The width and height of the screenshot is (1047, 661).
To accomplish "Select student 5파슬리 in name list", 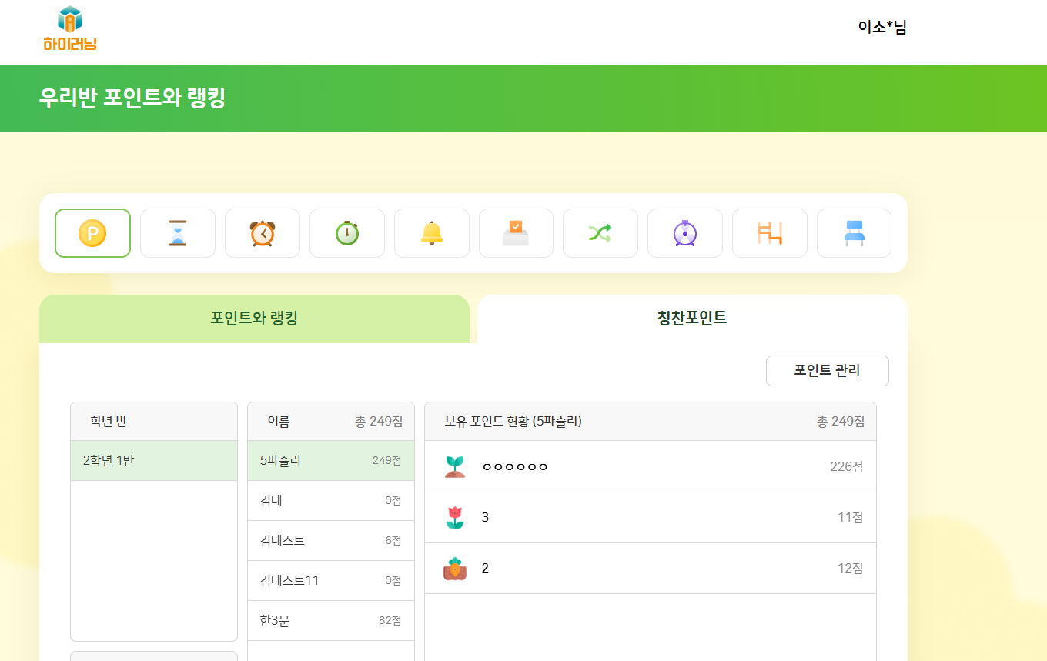I will pyautogui.click(x=330, y=461).
